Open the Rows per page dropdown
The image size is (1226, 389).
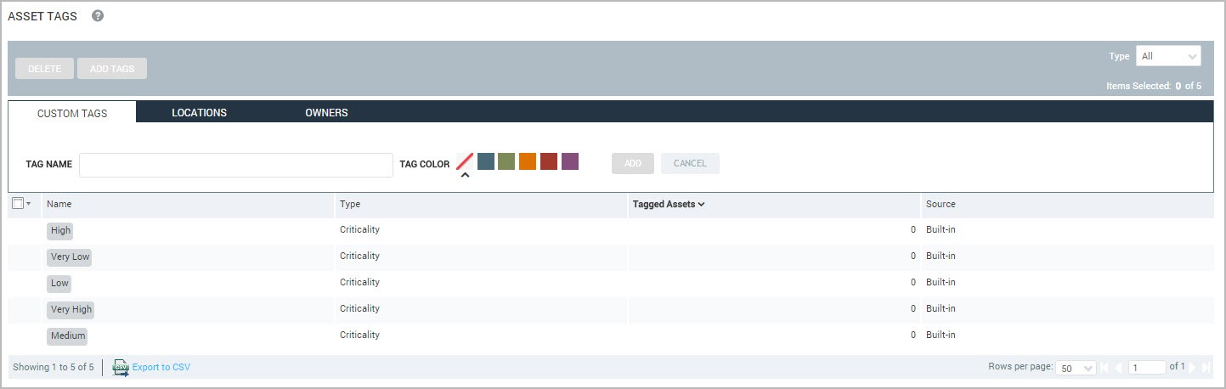coord(1076,368)
